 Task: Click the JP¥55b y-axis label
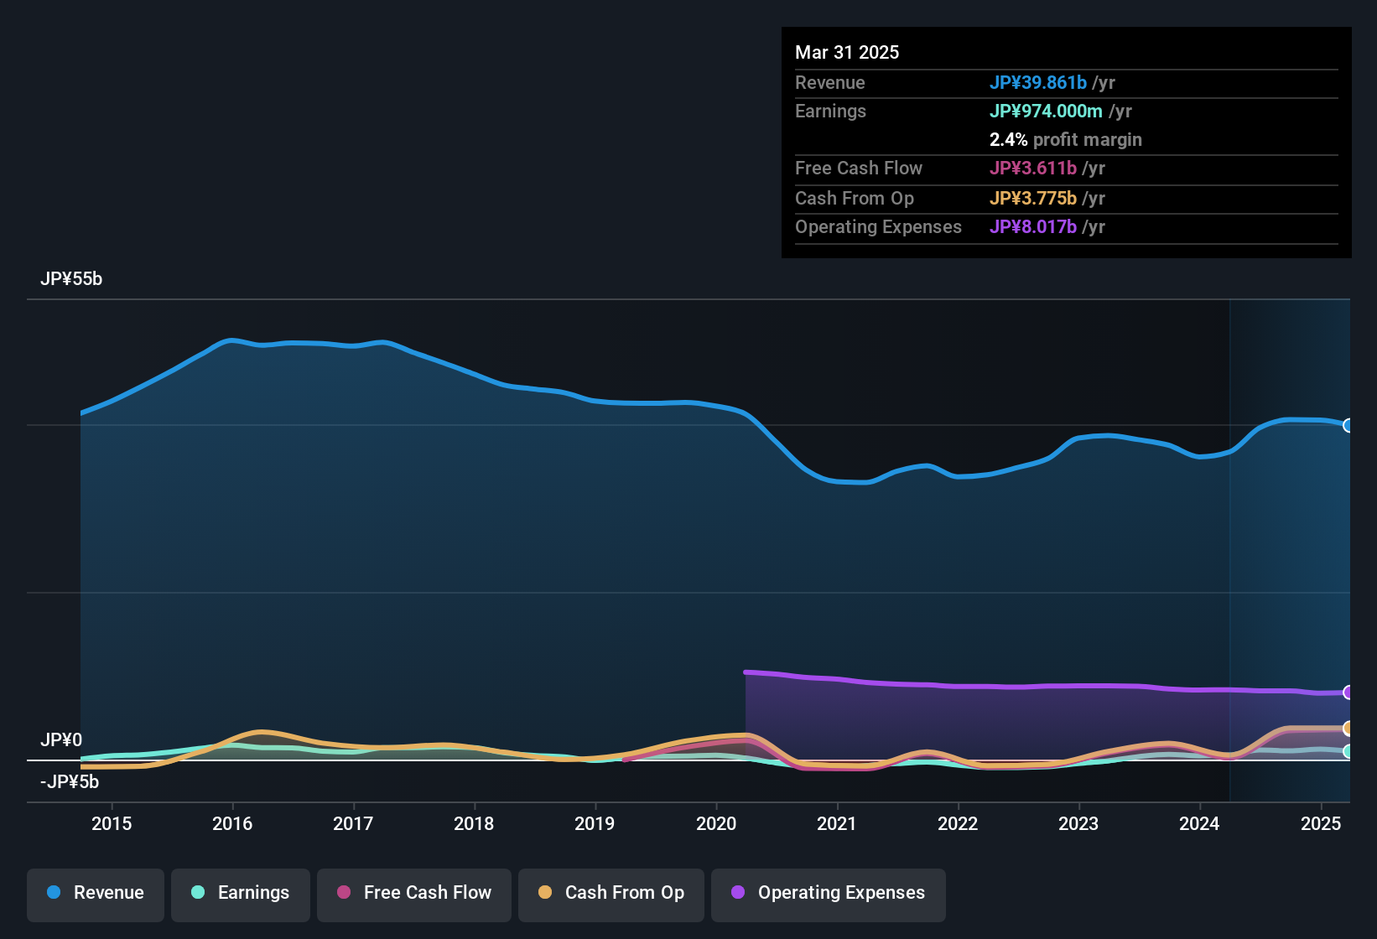(x=71, y=279)
